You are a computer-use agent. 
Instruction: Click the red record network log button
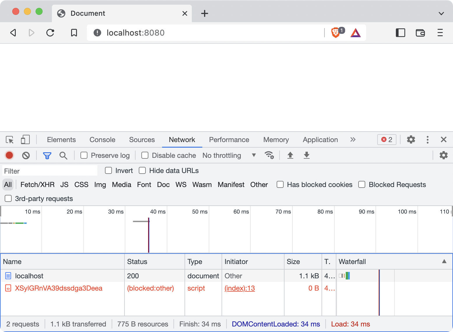(x=9, y=155)
